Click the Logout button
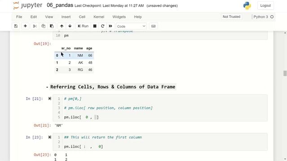The height and width of the screenshot is (161, 287). [265, 5]
